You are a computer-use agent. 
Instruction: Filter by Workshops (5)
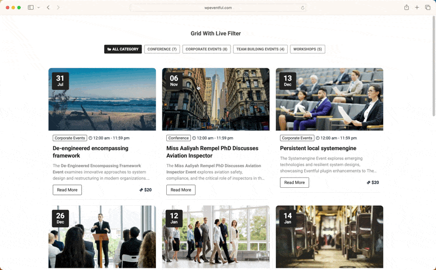(x=307, y=49)
